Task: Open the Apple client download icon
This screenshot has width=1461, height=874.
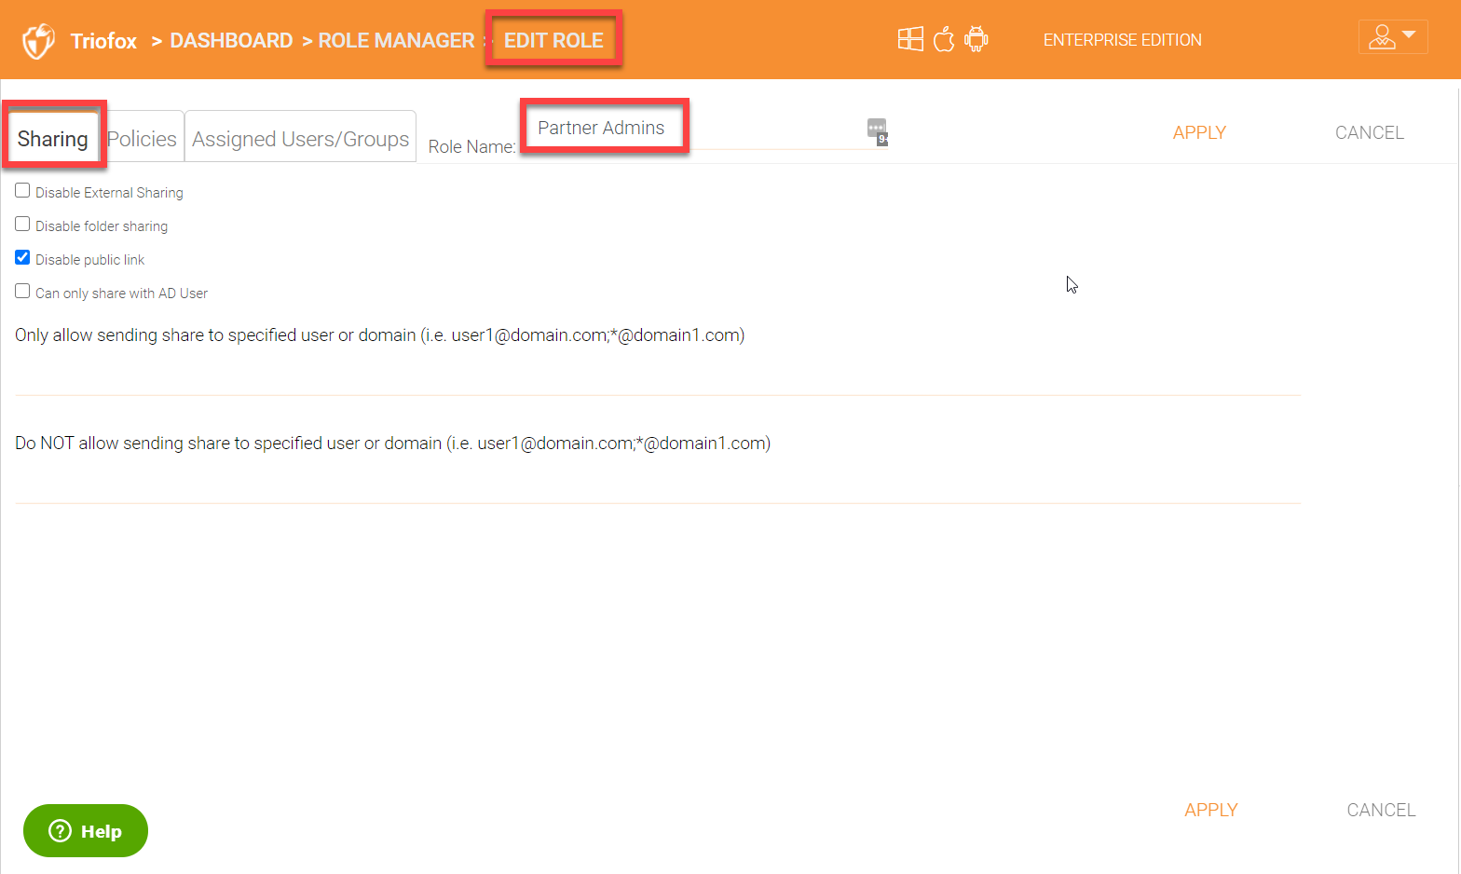Action: [x=944, y=39]
